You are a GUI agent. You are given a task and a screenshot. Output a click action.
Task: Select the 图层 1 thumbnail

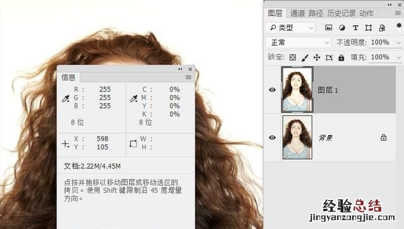297,90
